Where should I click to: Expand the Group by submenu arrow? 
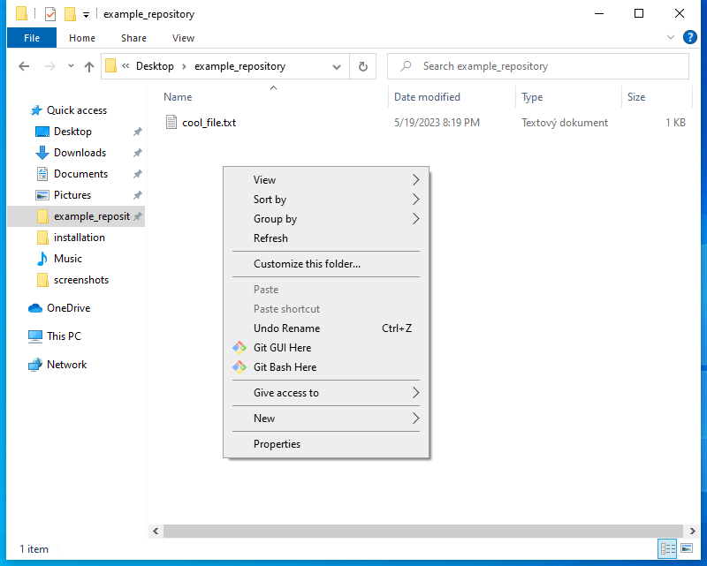tap(415, 219)
